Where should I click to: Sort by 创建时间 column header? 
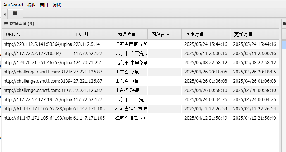pyautogui.click(x=194, y=34)
